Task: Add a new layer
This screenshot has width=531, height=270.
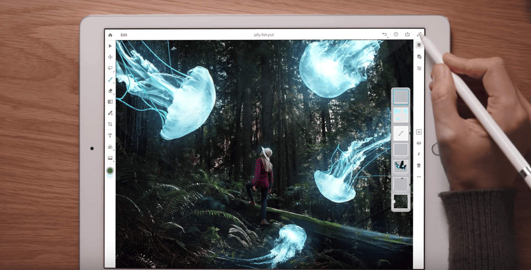Action: tap(419, 132)
